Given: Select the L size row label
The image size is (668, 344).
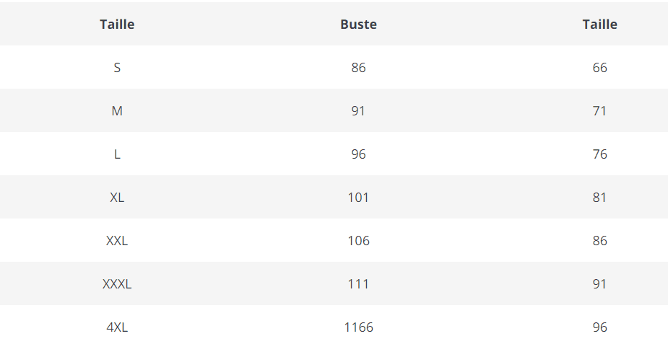Looking at the screenshot, I should point(117,154).
